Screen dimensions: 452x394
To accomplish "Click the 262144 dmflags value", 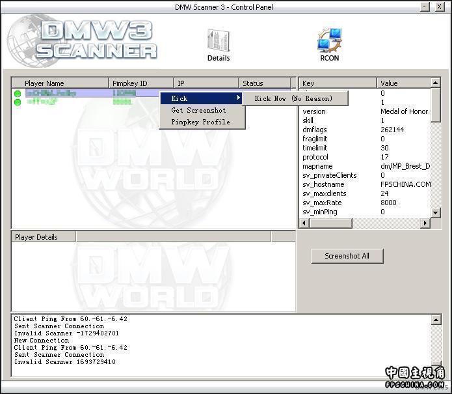I will pyautogui.click(x=392, y=130).
